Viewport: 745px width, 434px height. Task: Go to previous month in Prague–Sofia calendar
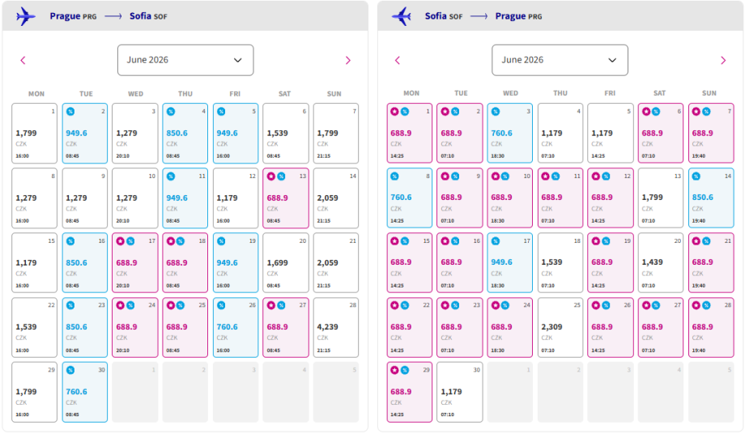23,60
